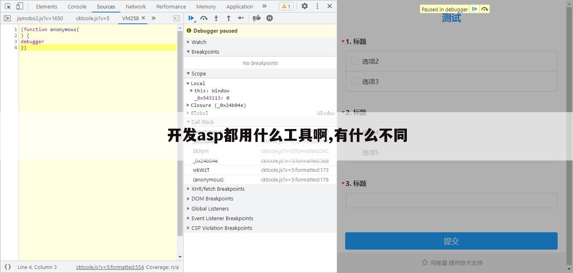The height and width of the screenshot is (273, 573).
Task: Select the Step over next function call icon
Action: 204,18
